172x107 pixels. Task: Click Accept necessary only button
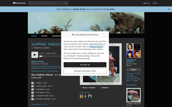pyautogui.click(x=85, y=71)
